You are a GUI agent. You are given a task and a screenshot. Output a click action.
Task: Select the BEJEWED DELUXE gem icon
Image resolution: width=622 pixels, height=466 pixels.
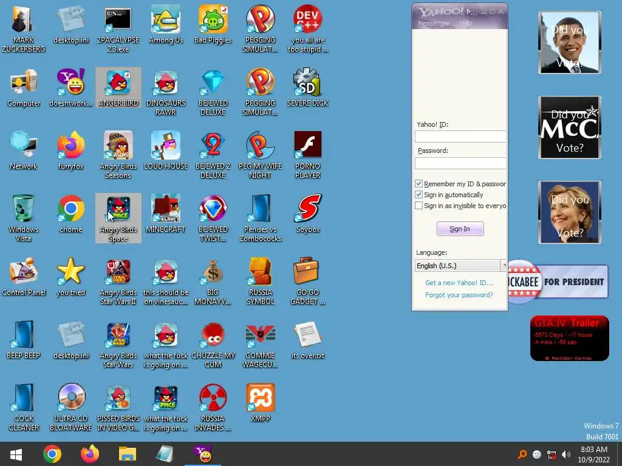[x=213, y=93]
